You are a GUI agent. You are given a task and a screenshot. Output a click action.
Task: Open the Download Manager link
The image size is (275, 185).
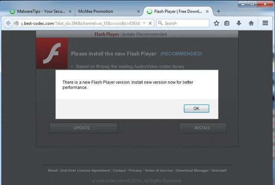(x=192, y=170)
